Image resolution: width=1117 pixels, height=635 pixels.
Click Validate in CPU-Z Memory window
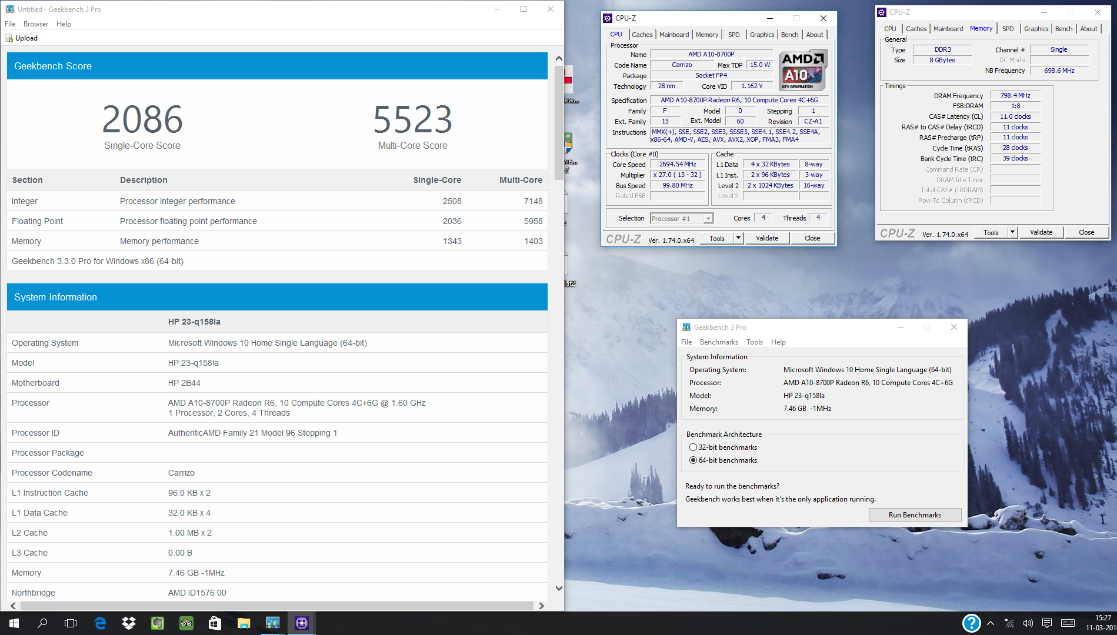1041,232
